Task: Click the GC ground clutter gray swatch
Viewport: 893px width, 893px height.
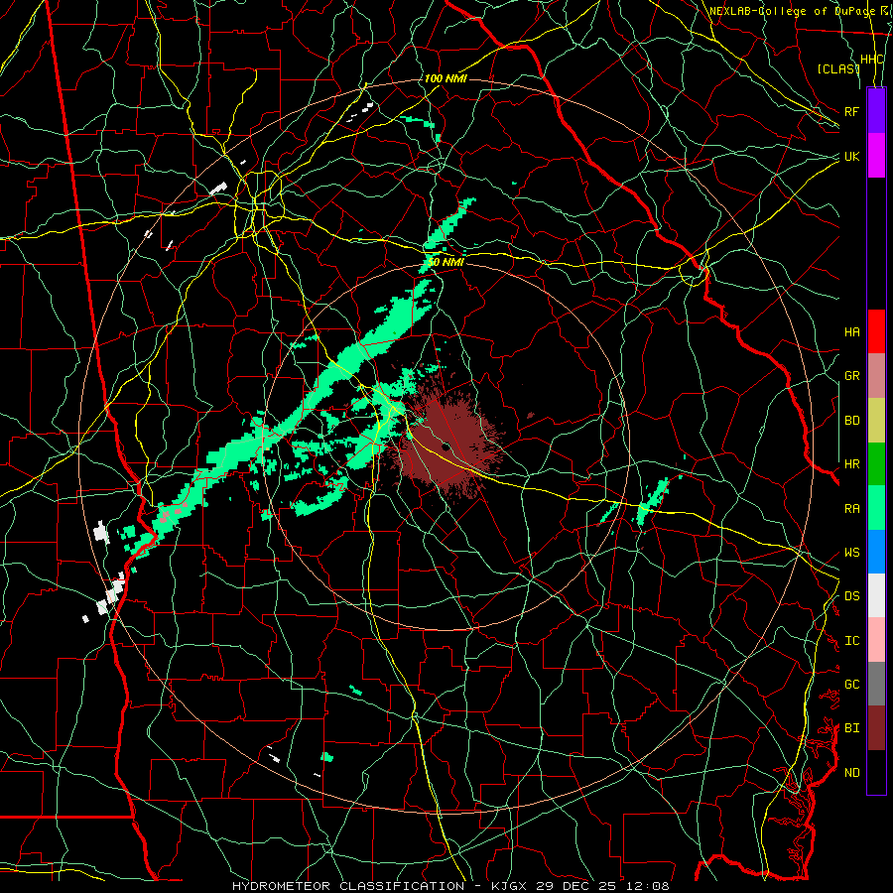Action: pyautogui.click(x=876, y=684)
